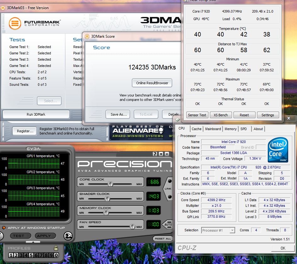This screenshot has width=297, height=264.
Task: Toggle the upper LINK dot for core clock
Action: point(170,181)
